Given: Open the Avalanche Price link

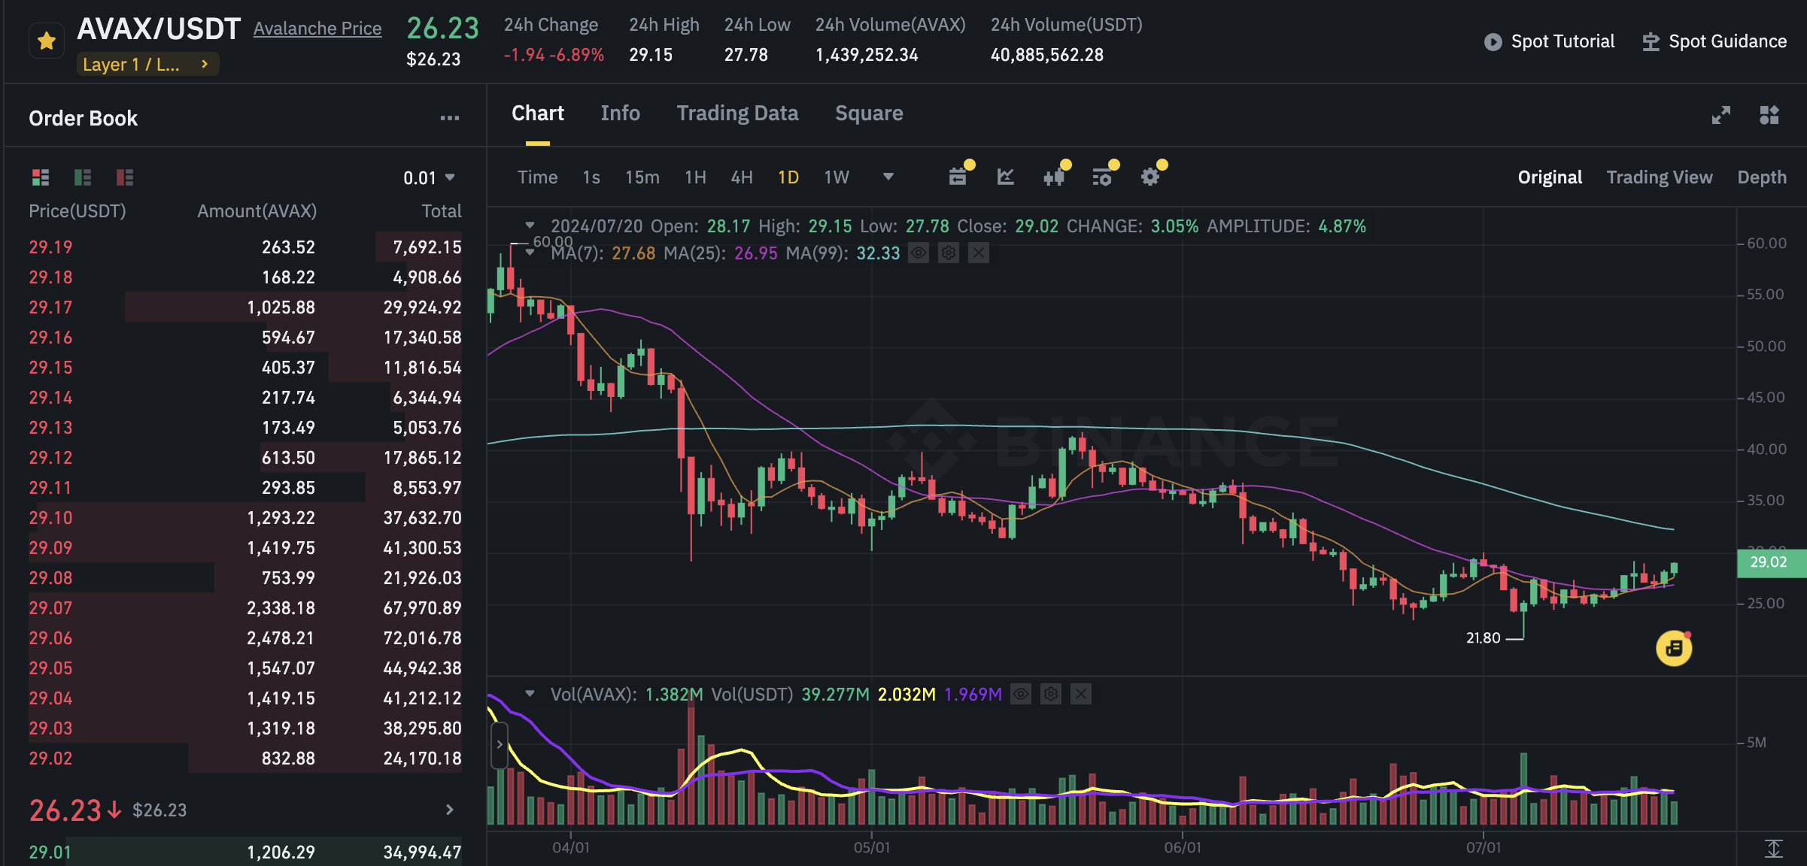Looking at the screenshot, I should point(317,29).
